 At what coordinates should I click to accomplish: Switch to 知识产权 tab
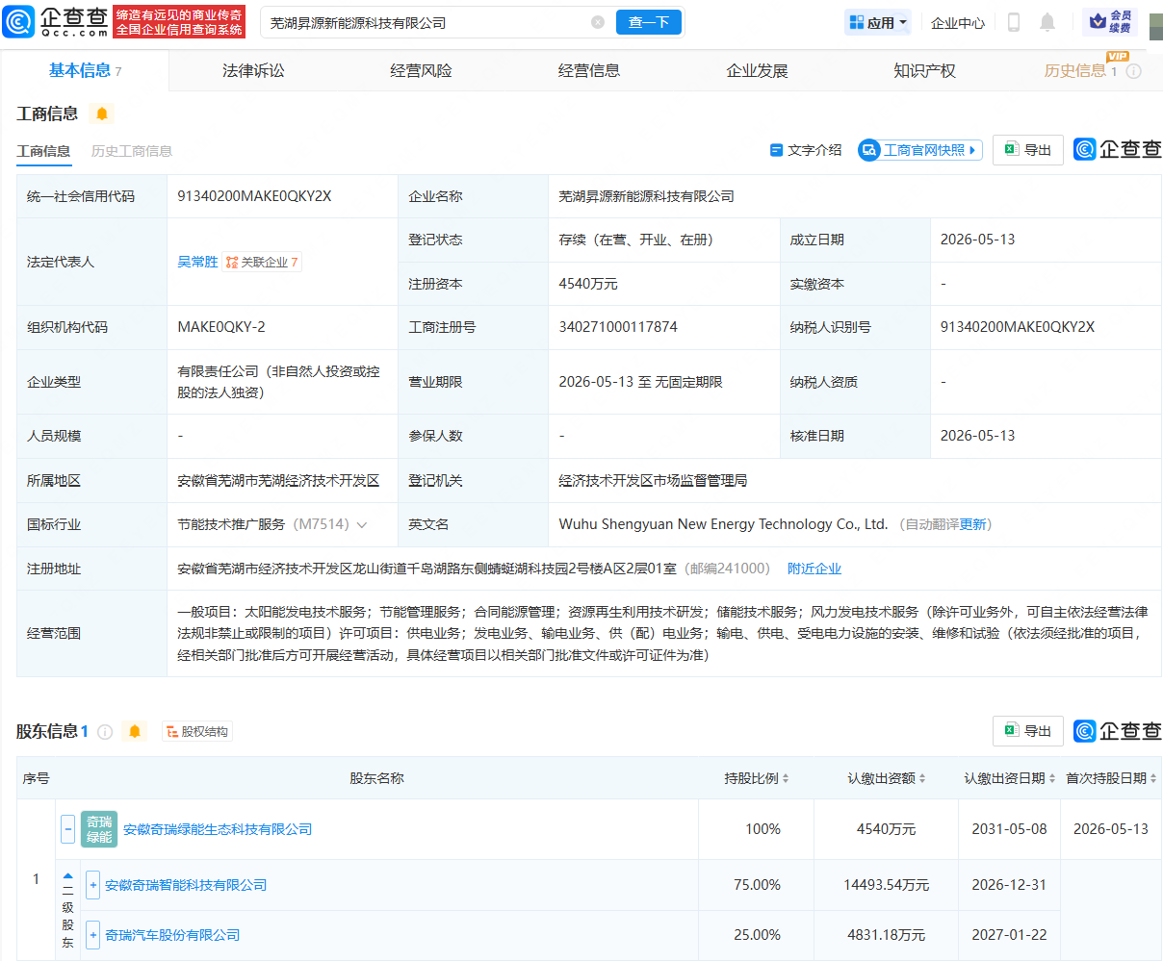[x=924, y=71]
